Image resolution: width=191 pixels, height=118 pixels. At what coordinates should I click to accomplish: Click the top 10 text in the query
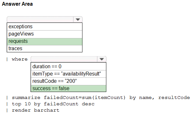[x=21, y=104]
